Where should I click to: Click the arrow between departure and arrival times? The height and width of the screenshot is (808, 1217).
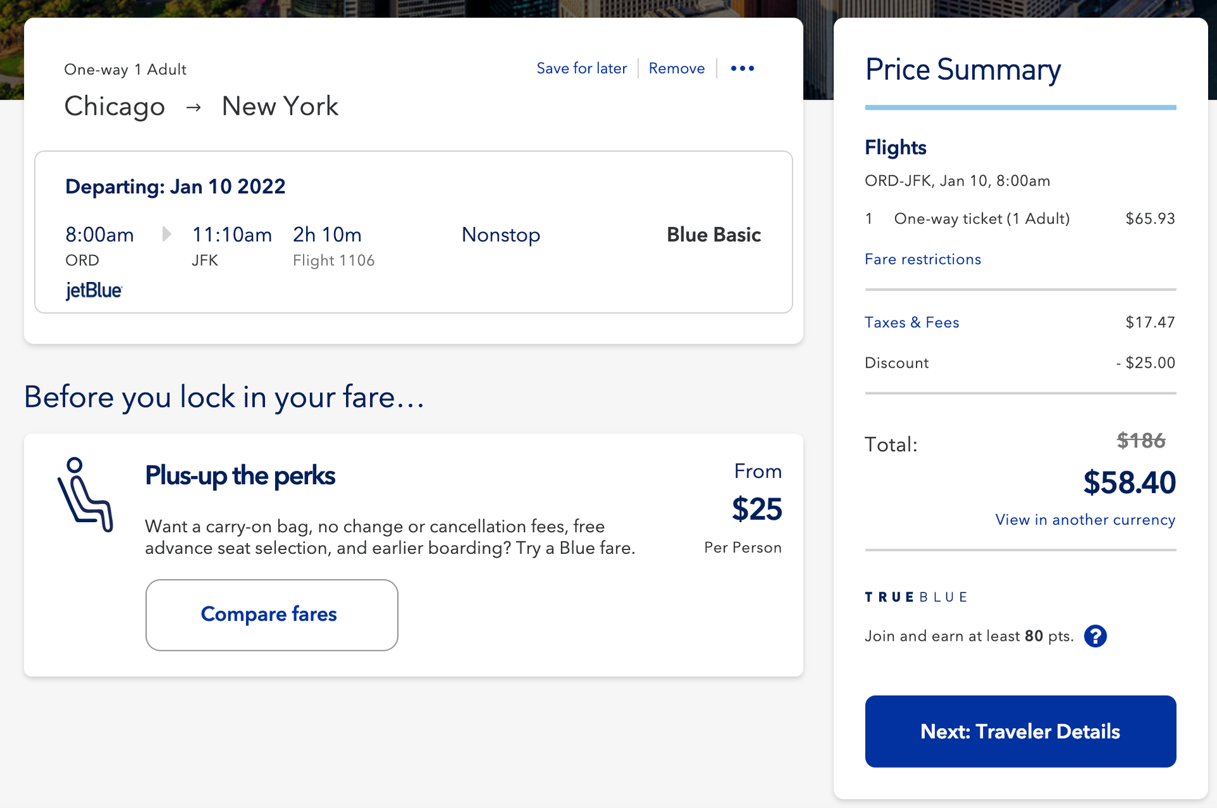tap(166, 234)
